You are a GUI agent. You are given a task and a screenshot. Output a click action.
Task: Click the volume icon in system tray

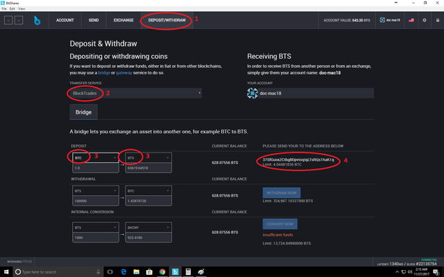tap(410, 272)
